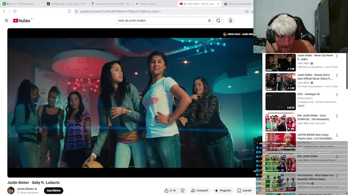348x195 pixels.
Task: Open the ISRS - Interlagos 2h thumbnail
Action: click(x=281, y=101)
